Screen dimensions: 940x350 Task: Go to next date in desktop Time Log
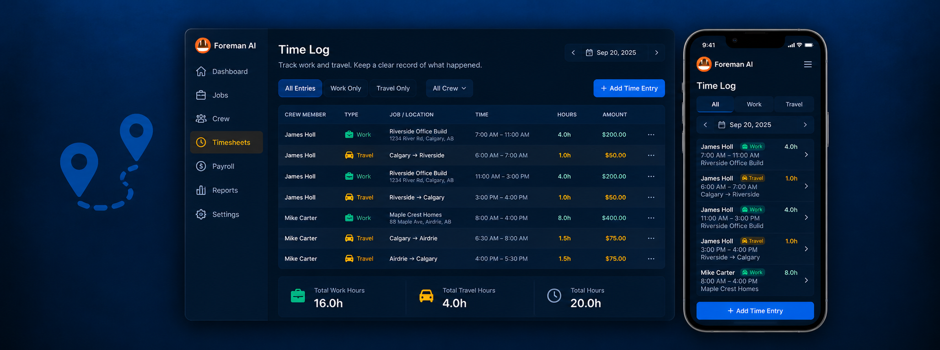point(656,53)
